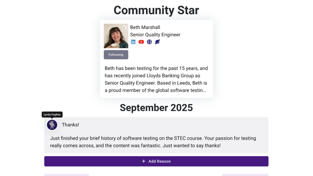Click the Community Star heading
The image size is (313, 176).
pyautogui.click(x=156, y=10)
